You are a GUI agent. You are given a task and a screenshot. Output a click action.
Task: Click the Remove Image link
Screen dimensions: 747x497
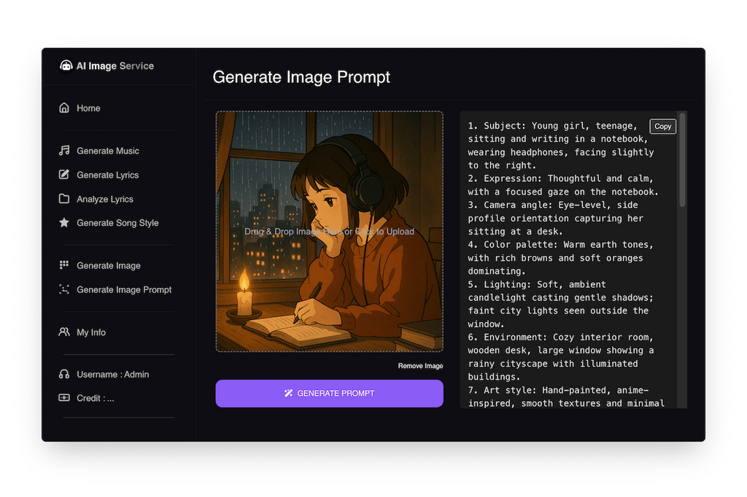(x=420, y=366)
